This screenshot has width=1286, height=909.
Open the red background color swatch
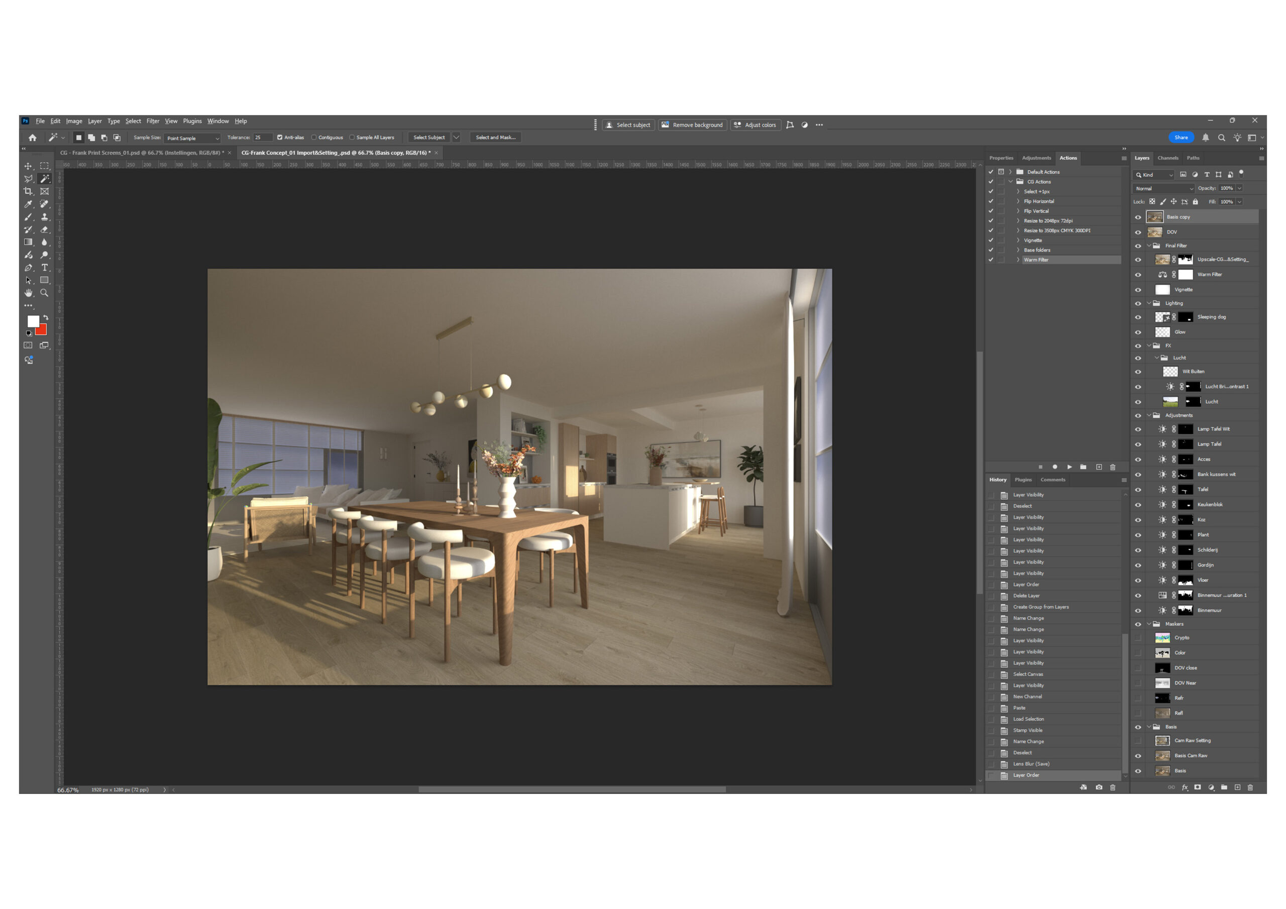pyautogui.click(x=42, y=330)
